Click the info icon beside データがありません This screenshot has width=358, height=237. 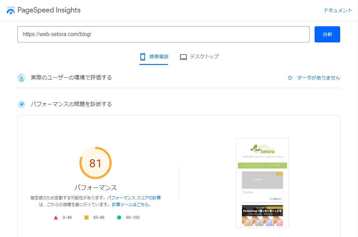click(290, 78)
